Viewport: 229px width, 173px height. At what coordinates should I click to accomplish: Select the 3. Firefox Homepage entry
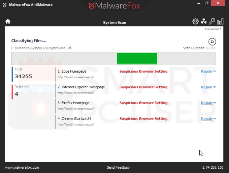coord(73,103)
